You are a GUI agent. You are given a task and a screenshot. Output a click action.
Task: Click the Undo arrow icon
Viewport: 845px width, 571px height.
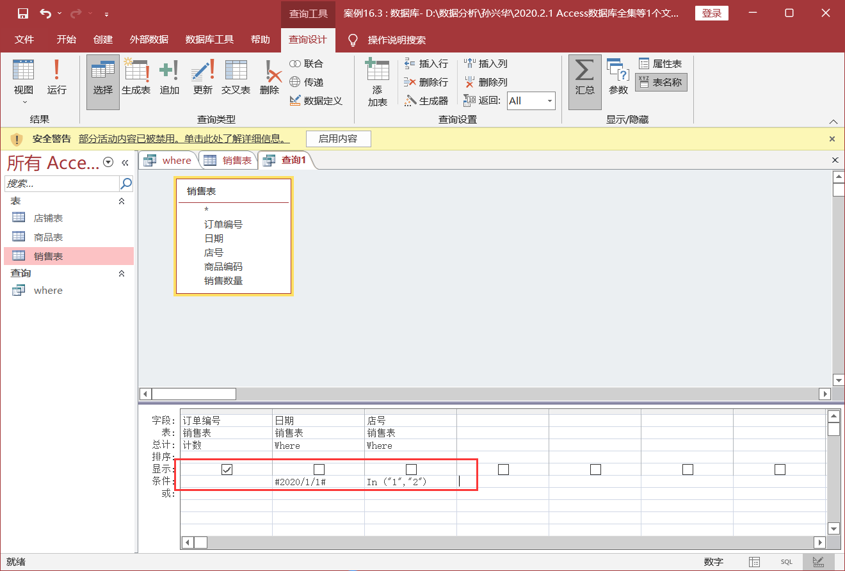(x=45, y=13)
